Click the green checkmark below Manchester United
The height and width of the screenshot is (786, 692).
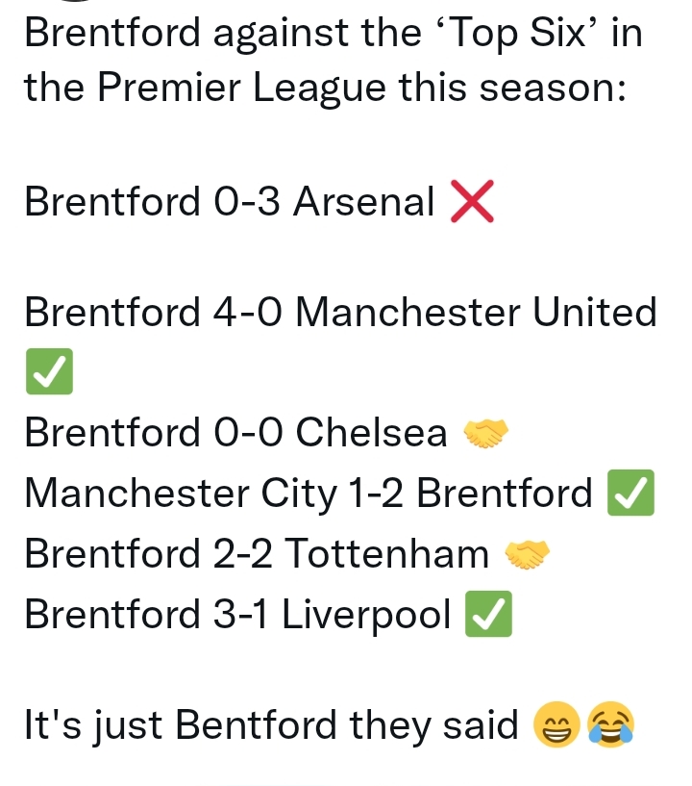click(x=50, y=371)
